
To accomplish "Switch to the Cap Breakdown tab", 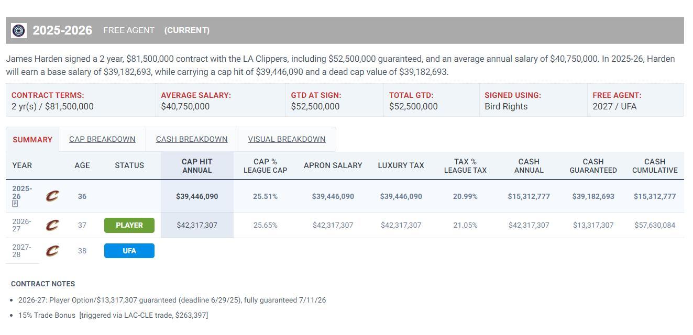I will click(x=102, y=139).
